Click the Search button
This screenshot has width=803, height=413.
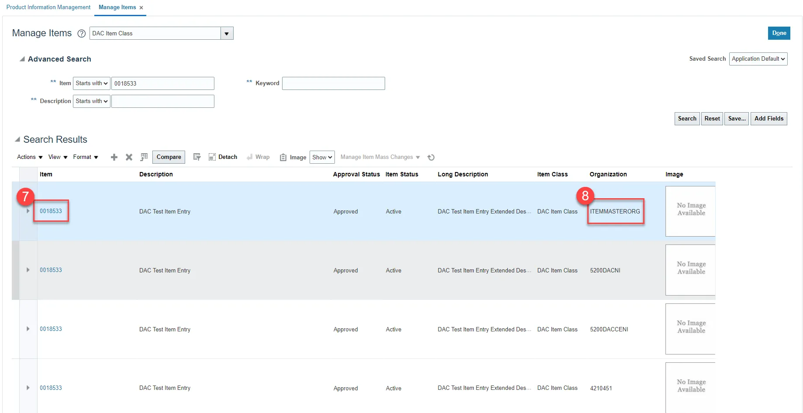pos(687,119)
